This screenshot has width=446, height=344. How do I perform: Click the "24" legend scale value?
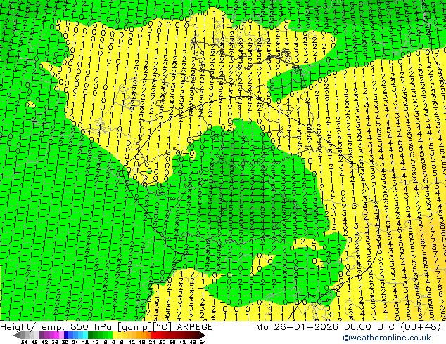152,342
